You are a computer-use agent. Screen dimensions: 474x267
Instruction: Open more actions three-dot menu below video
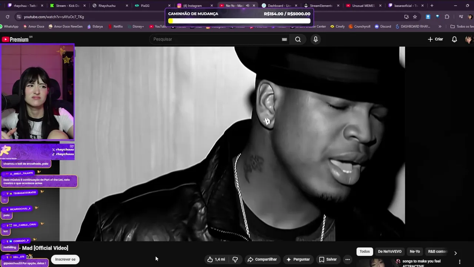click(347, 259)
